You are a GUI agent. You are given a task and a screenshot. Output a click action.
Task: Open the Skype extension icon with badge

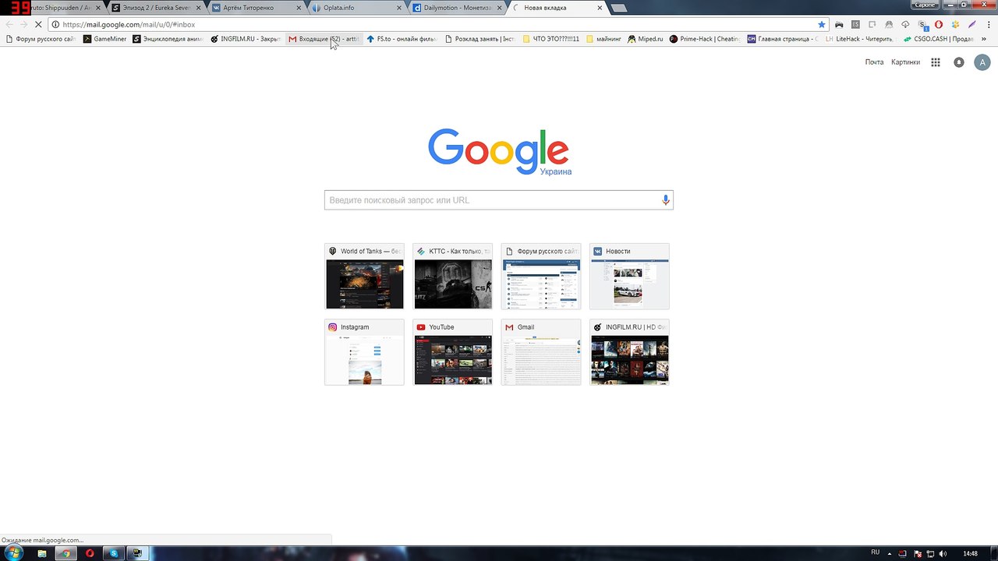(922, 25)
